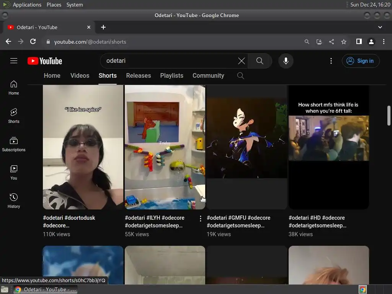Image resolution: width=392 pixels, height=294 pixels.
Task: Open the #odetari #ILYH #odecore title link
Action: (x=155, y=222)
